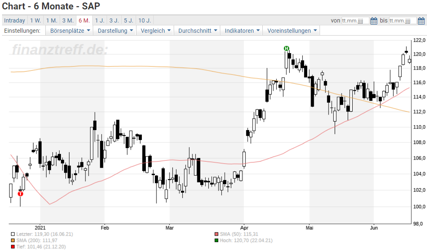Click the '2021' axis label
427x252 pixels.
(40, 228)
